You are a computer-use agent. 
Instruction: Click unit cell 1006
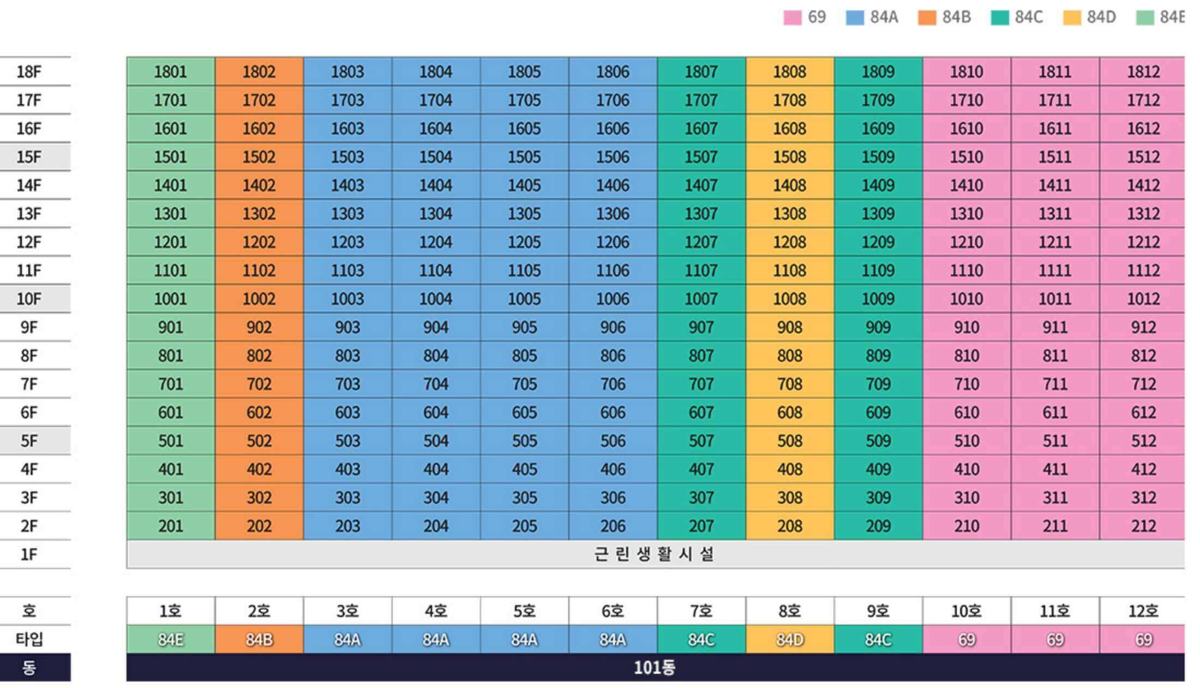(x=613, y=298)
